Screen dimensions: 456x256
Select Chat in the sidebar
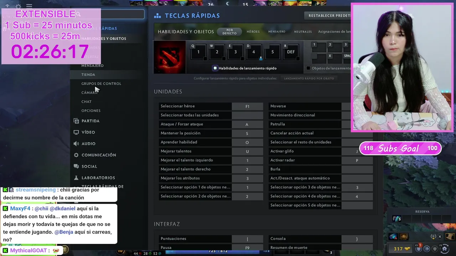tap(86, 102)
